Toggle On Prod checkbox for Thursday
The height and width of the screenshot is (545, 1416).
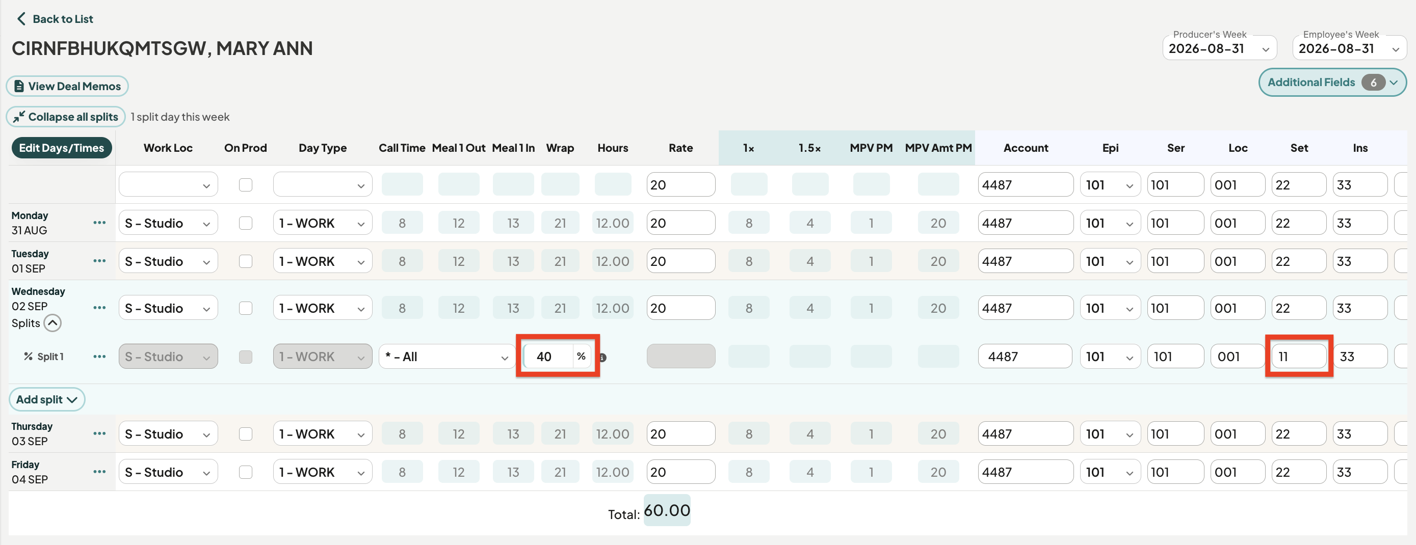246,434
